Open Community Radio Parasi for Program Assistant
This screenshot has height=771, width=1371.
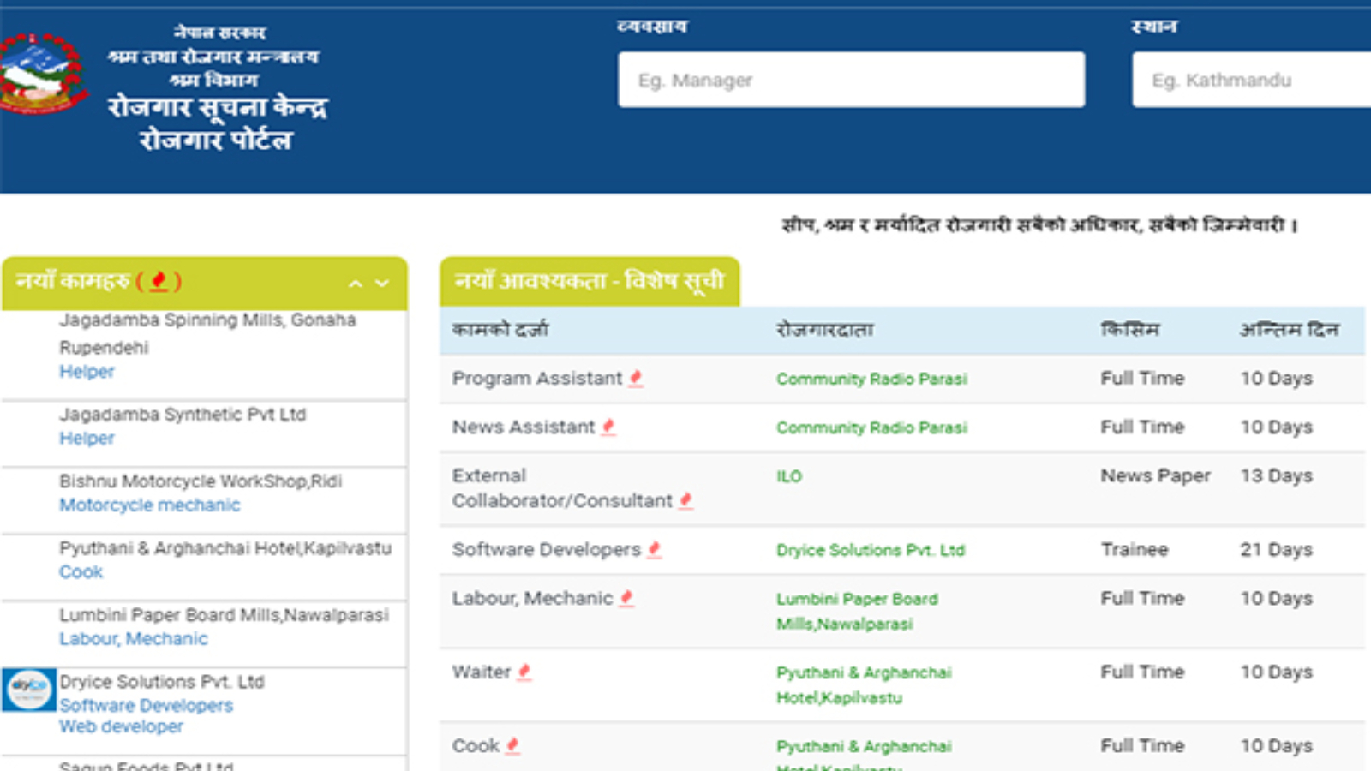(871, 379)
